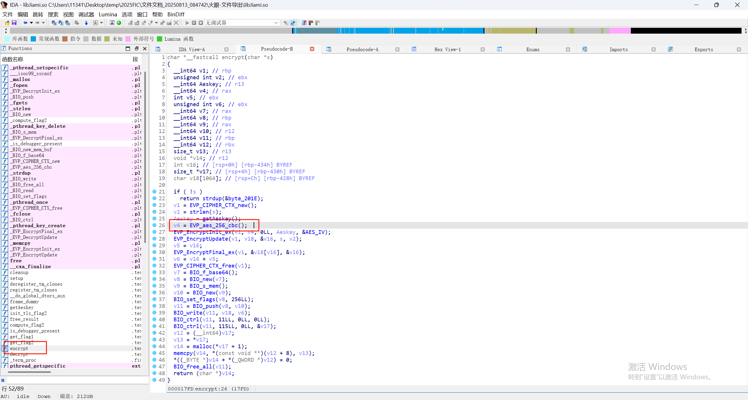Click the jump back arrow icon
Image resolution: width=748 pixels, height=400 pixels.
[25, 23]
